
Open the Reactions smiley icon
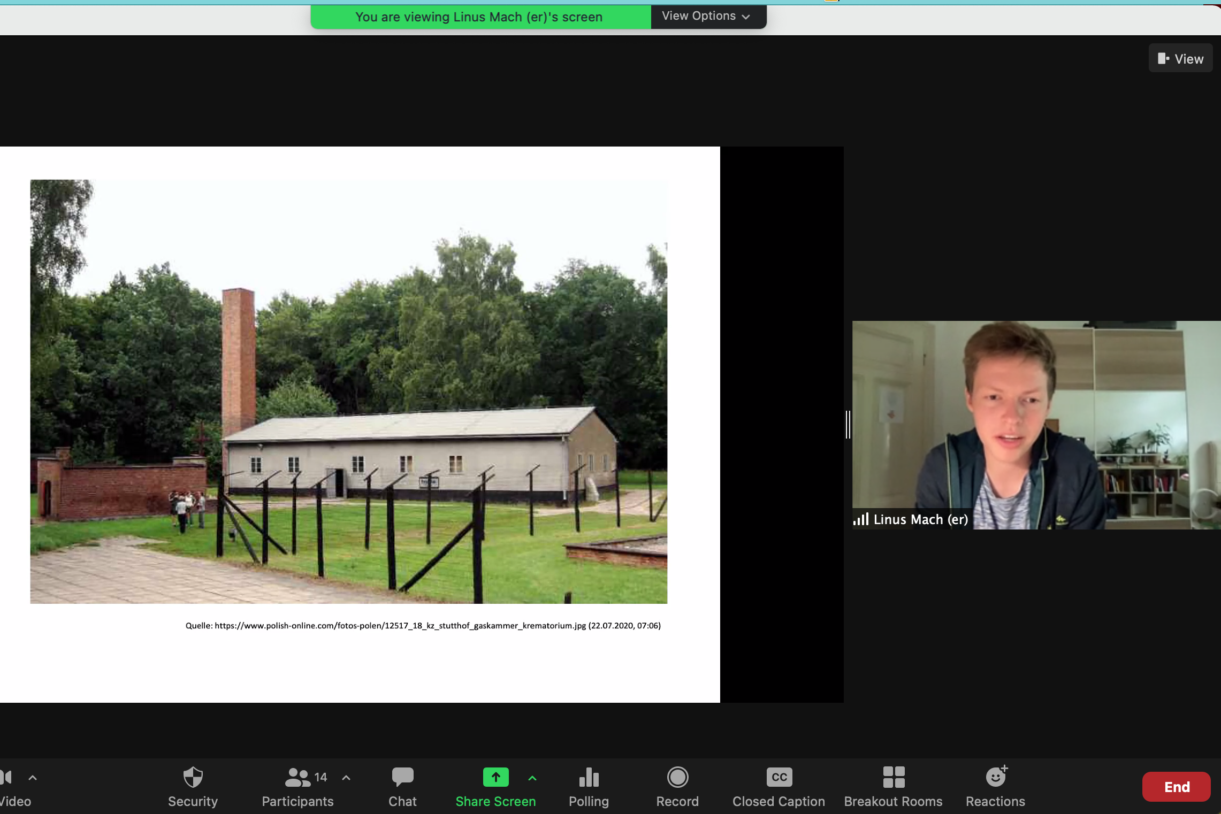(x=995, y=777)
